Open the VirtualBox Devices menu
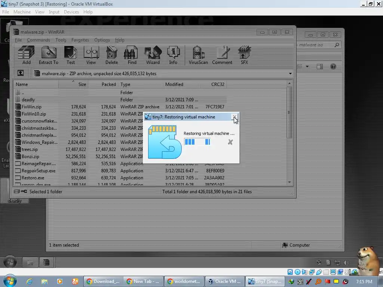Image resolution: width=383 pixels, height=287 pixels. point(71,12)
